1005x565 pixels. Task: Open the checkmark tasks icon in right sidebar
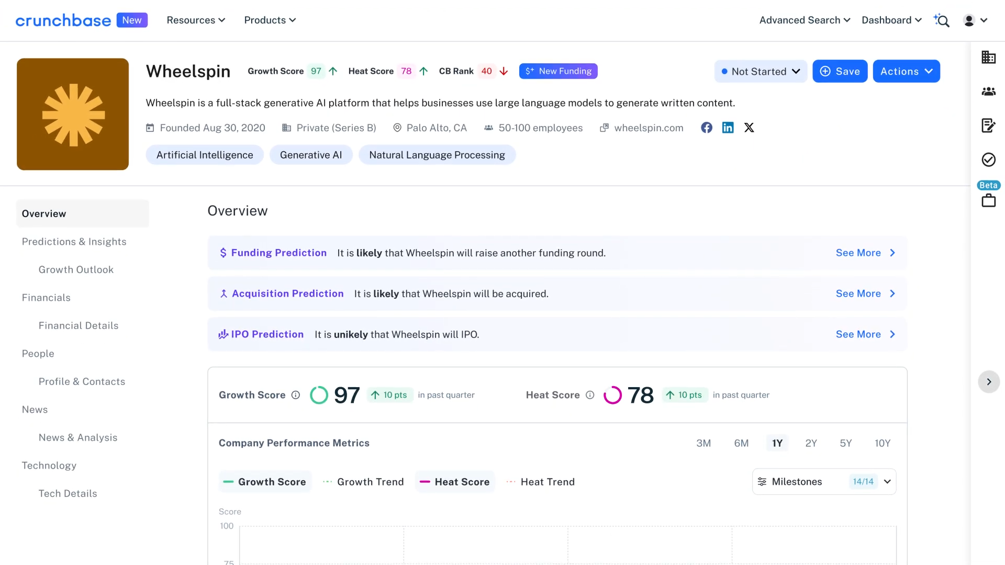point(988,160)
